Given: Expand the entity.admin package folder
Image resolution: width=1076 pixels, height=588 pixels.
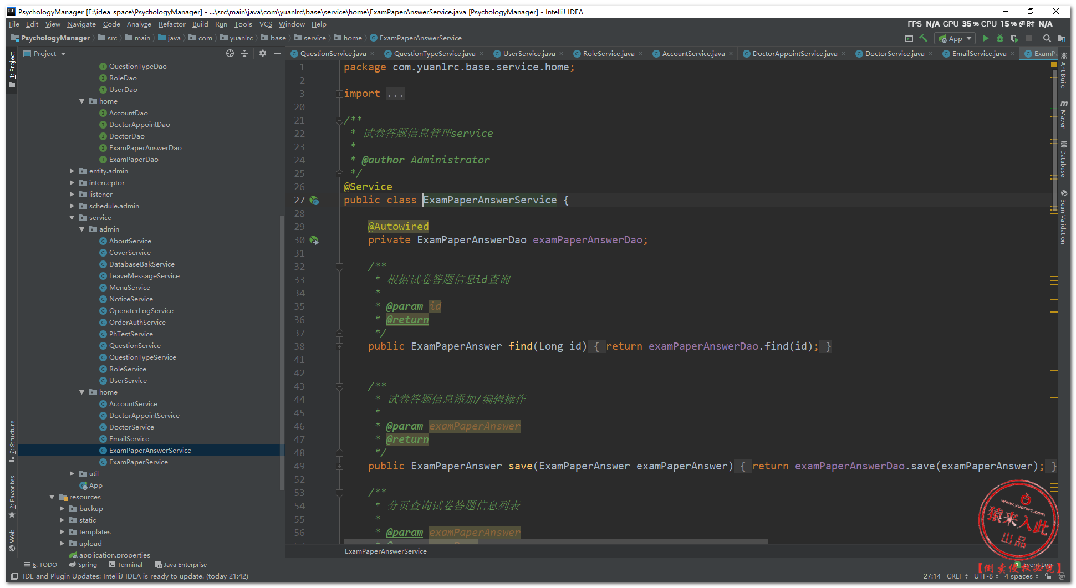Looking at the screenshot, I should (x=72, y=171).
